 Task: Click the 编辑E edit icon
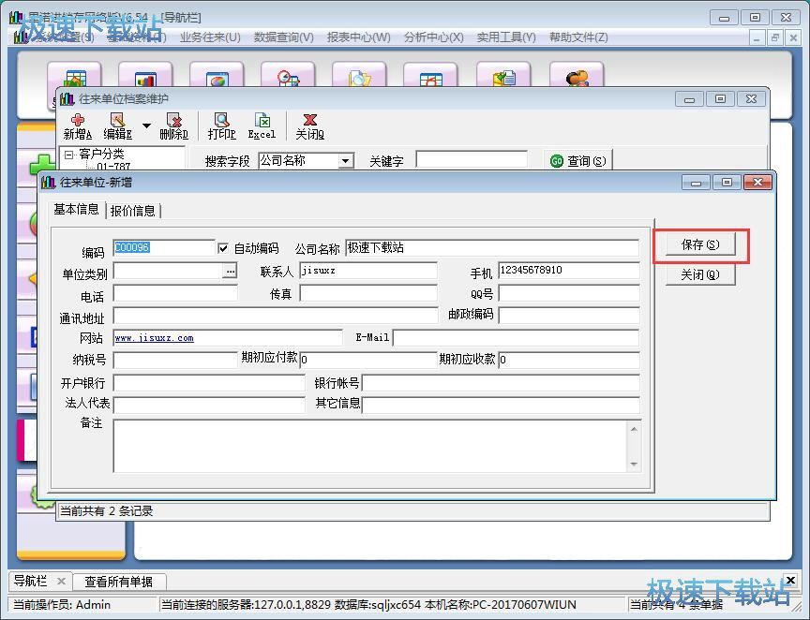pos(117,126)
